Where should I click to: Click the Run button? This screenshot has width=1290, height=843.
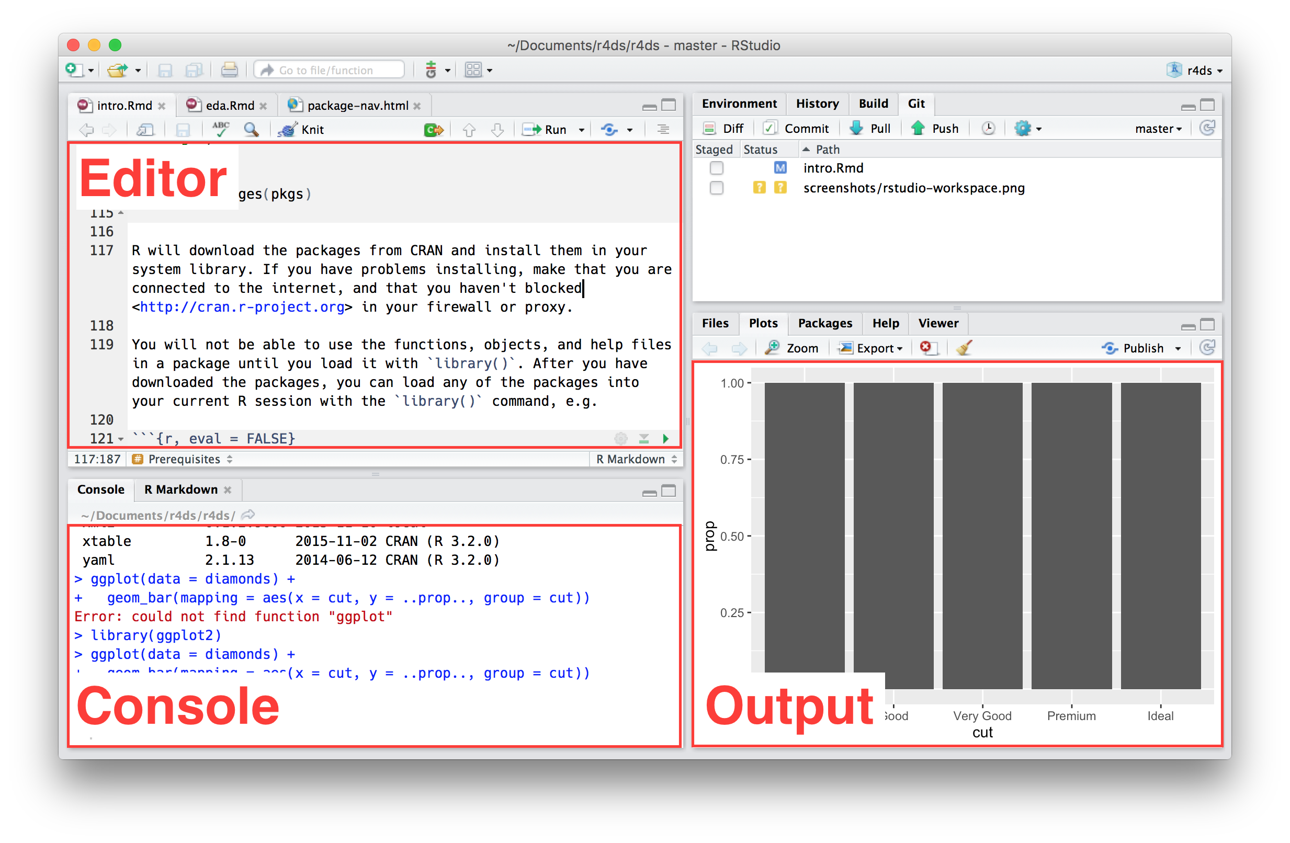click(x=544, y=130)
